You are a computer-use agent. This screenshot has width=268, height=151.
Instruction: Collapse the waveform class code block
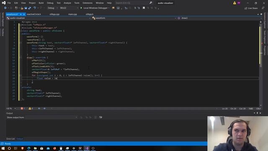[21, 31]
